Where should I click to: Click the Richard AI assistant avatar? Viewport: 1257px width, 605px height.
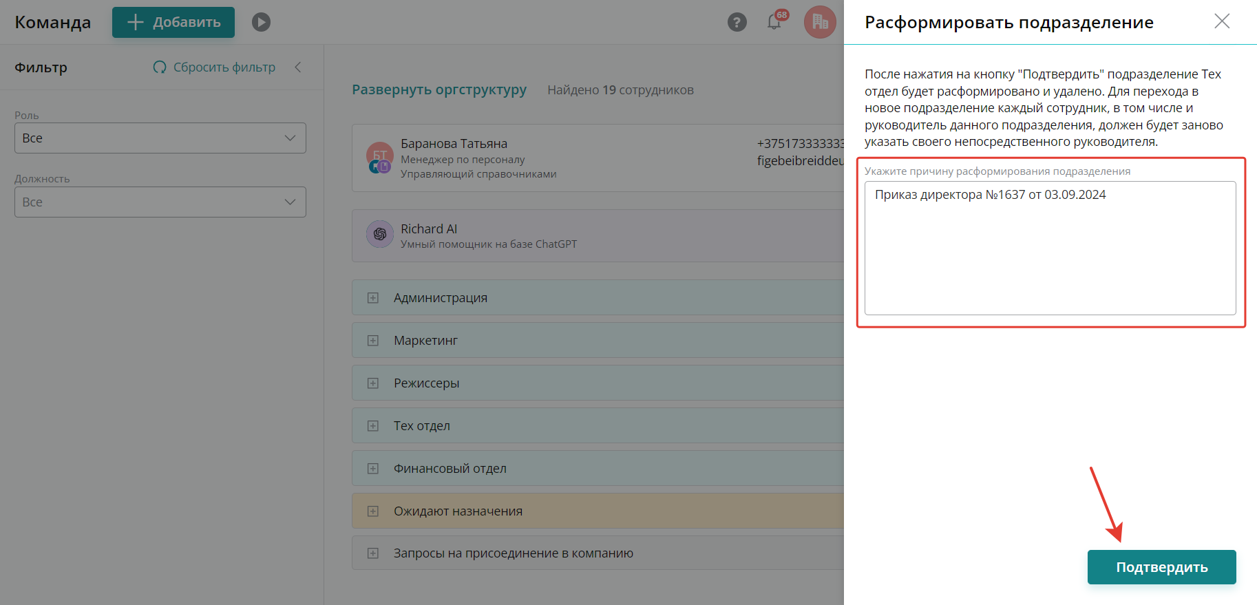[x=379, y=234]
